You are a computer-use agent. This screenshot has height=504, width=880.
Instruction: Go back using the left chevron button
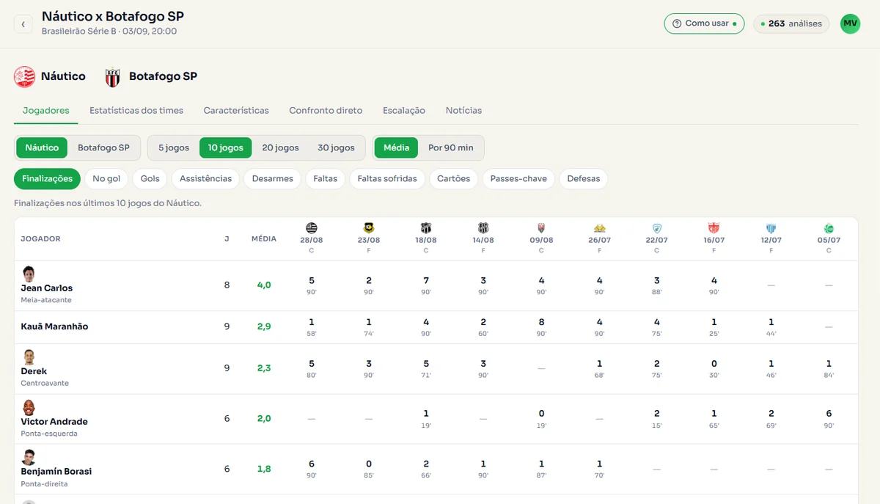tap(23, 24)
